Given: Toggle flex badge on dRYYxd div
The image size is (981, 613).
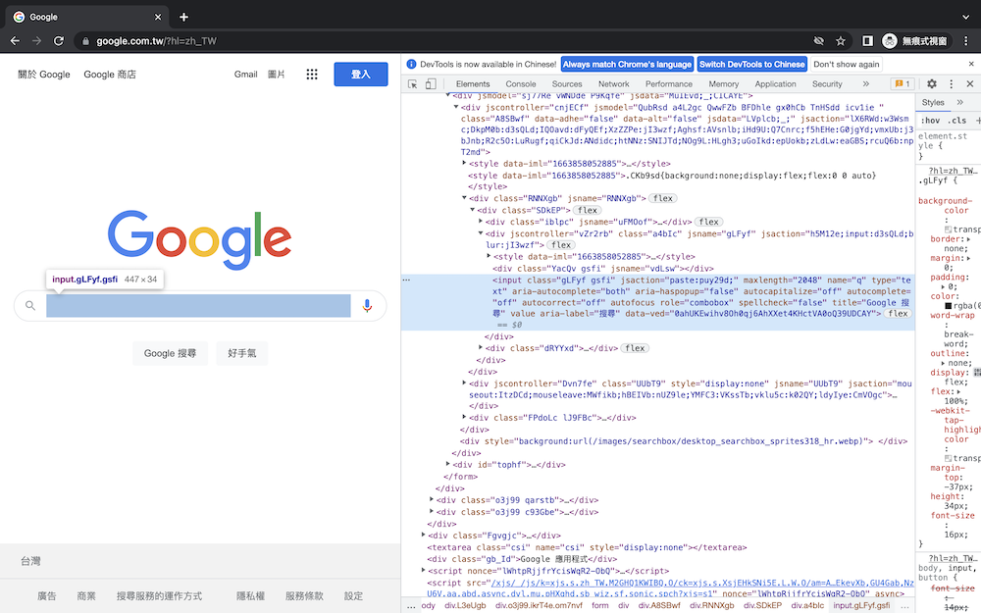Looking at the screenshot, I should [635, 348].
